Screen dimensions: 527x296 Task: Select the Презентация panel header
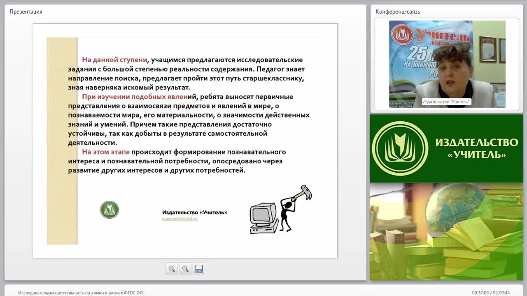coord(26,12)
